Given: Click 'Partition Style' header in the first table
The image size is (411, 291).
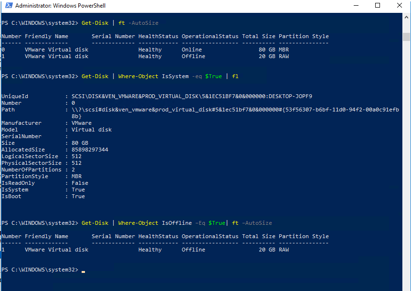Looking at the screenshot, I should [304, 36].
